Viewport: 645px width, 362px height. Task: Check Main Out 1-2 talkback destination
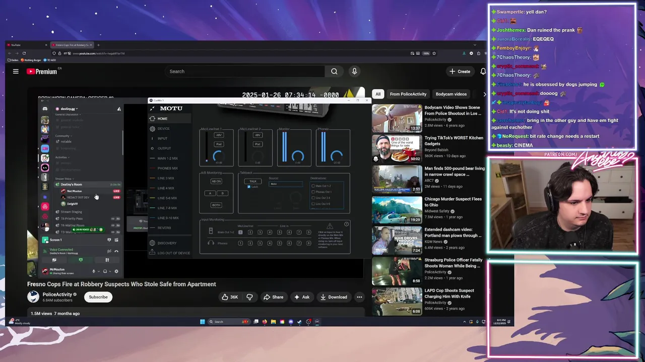tap(313, 186)
